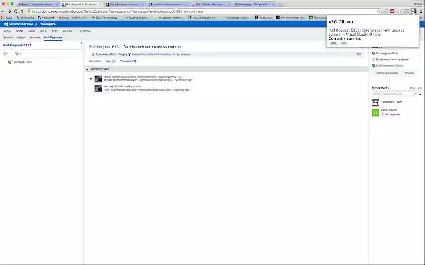The image size is (425, 265).
Task: Click the Edit link beside the branch info
Action: 359,54
